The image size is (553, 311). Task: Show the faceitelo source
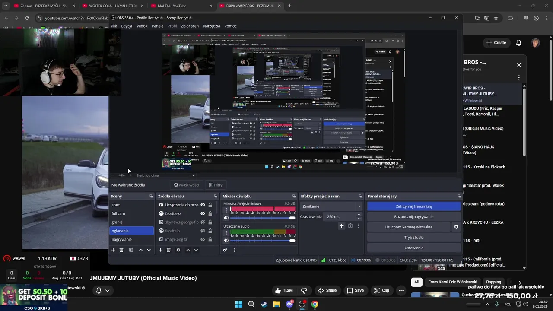click(203, 231)
